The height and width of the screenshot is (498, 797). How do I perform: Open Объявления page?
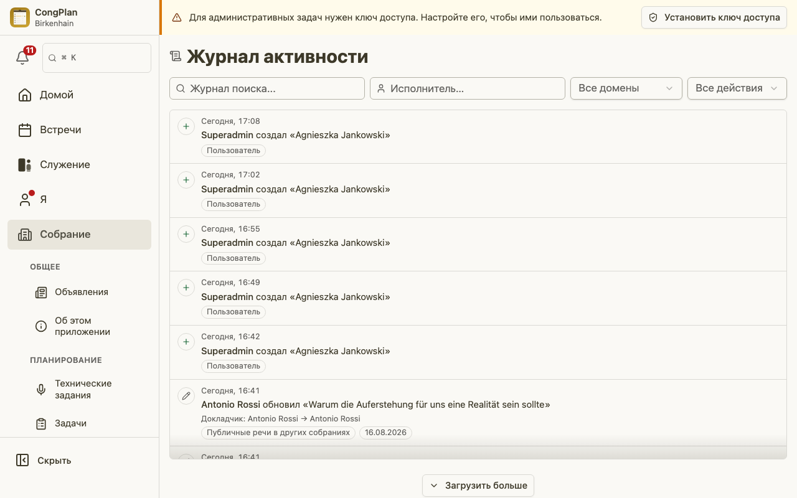tap(89, 292)
